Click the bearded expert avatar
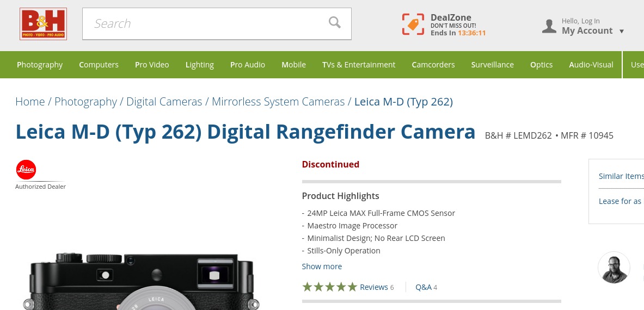Screen dimensions: 644x310 [614, 268]
